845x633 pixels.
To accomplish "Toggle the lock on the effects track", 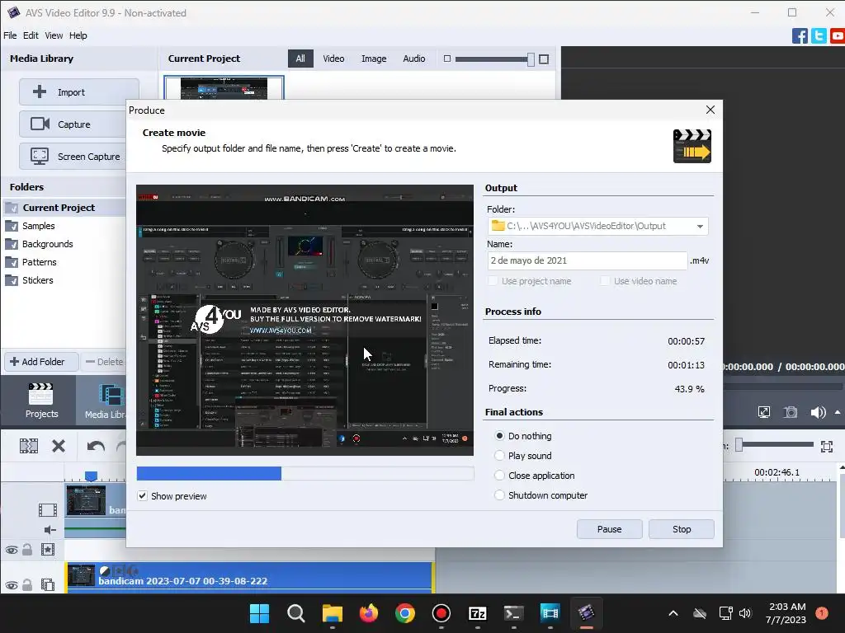I will pyautogui.click(x=27, y=550).
